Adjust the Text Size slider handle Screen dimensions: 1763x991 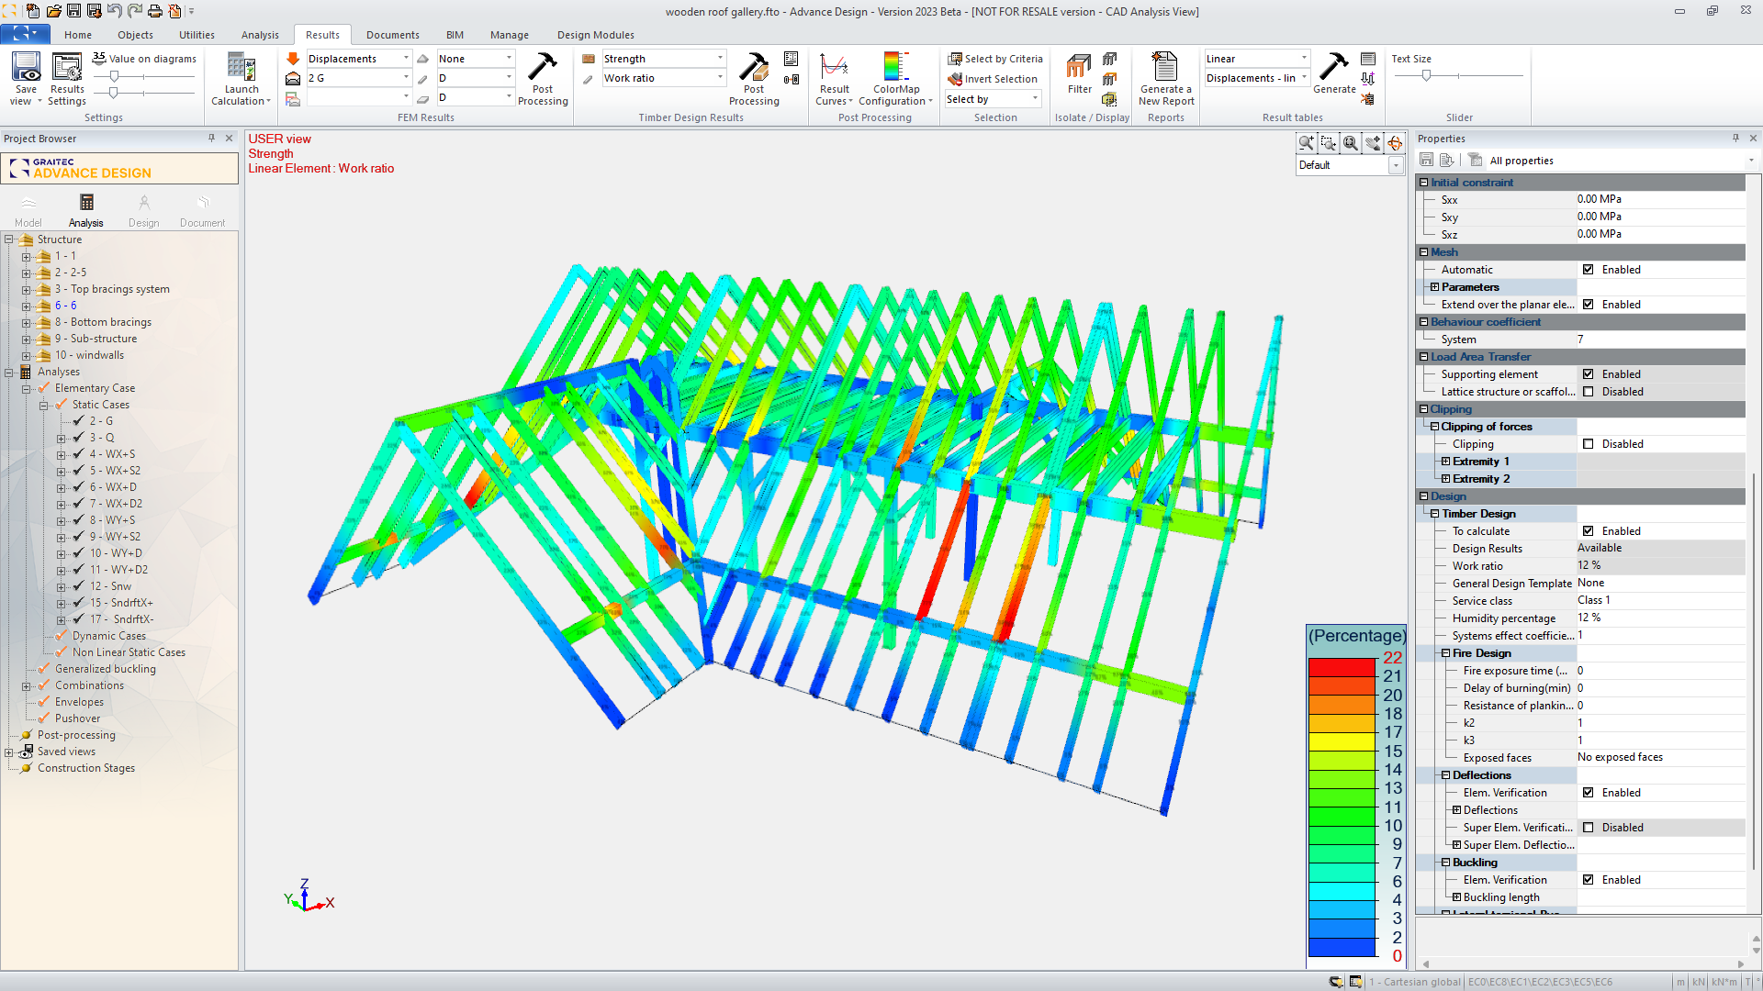(x=1426, y=76)
